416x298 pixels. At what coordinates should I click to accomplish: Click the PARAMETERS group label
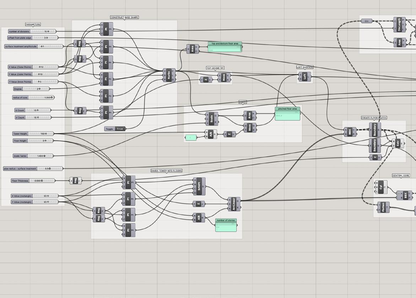coord(33,24)
